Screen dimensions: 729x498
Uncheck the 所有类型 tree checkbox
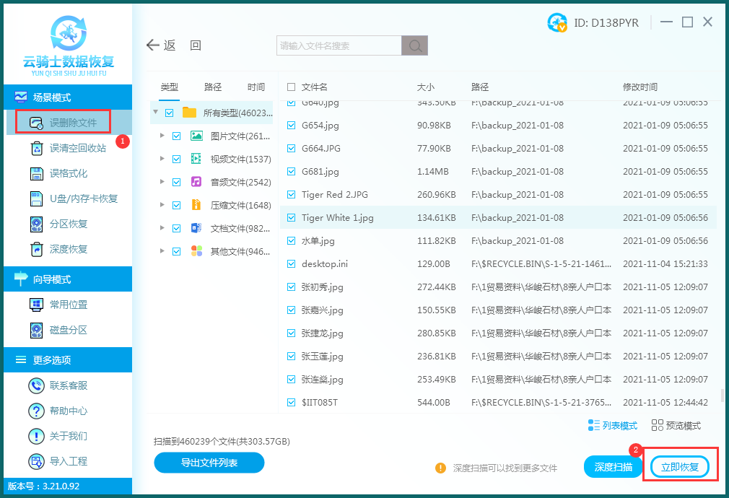pos(169,113)
